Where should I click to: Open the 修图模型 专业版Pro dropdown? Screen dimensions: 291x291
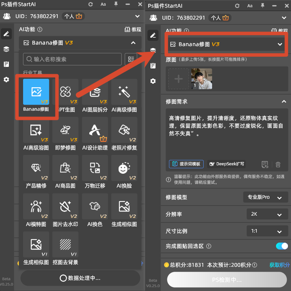(266, 197)
